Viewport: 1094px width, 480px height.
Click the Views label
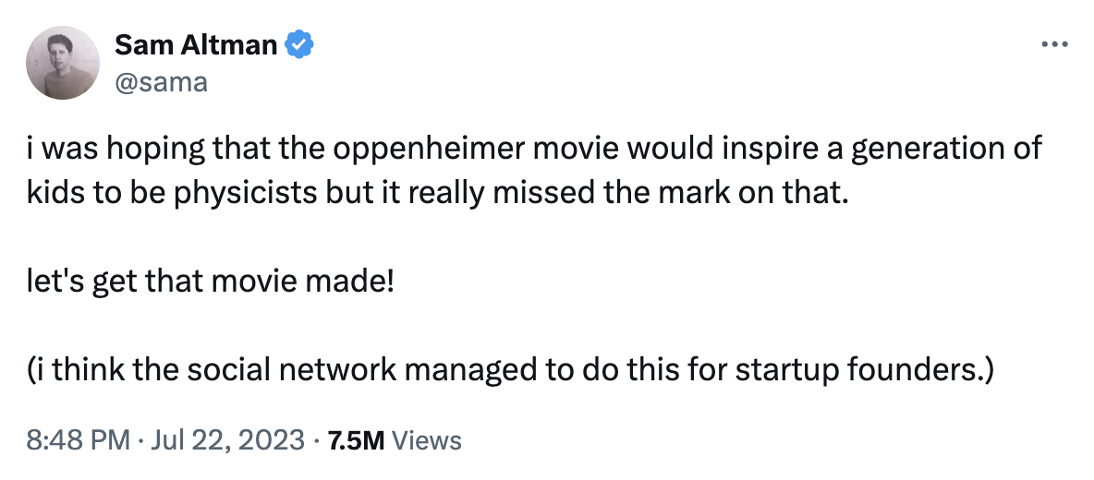426,440
